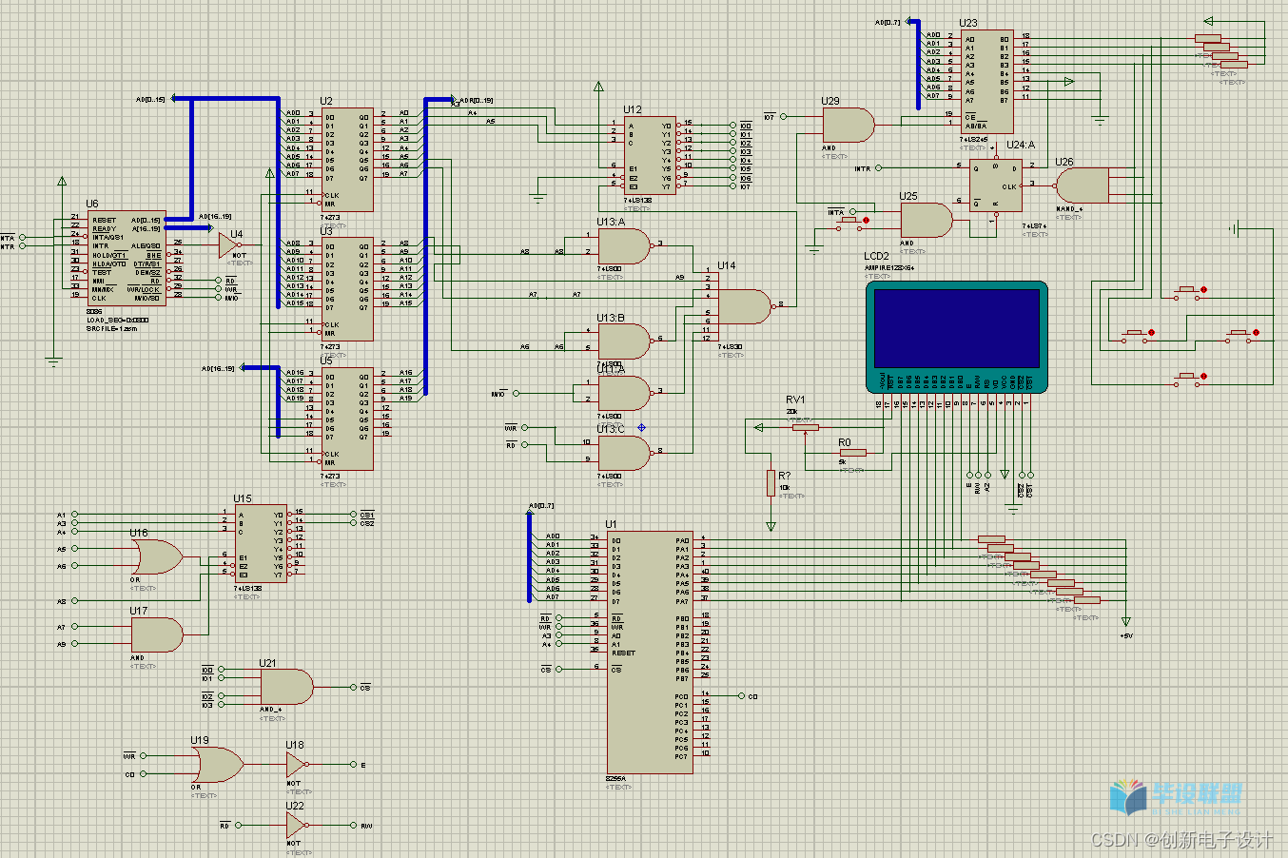The width and height of the screenshot is (1288, 858).
Task: Click the U12 reference label
Action: coord(633,109)
